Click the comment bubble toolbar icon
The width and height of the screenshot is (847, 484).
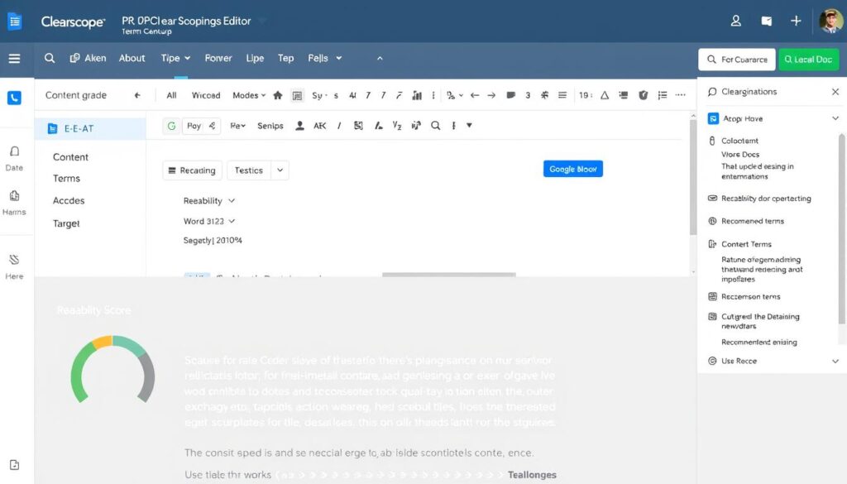point(510,95)
